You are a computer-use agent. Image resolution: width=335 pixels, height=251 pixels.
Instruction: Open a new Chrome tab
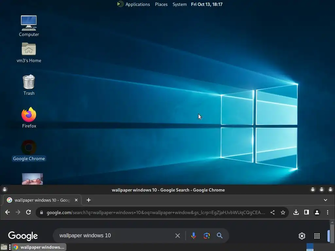(x=89, y=200)
